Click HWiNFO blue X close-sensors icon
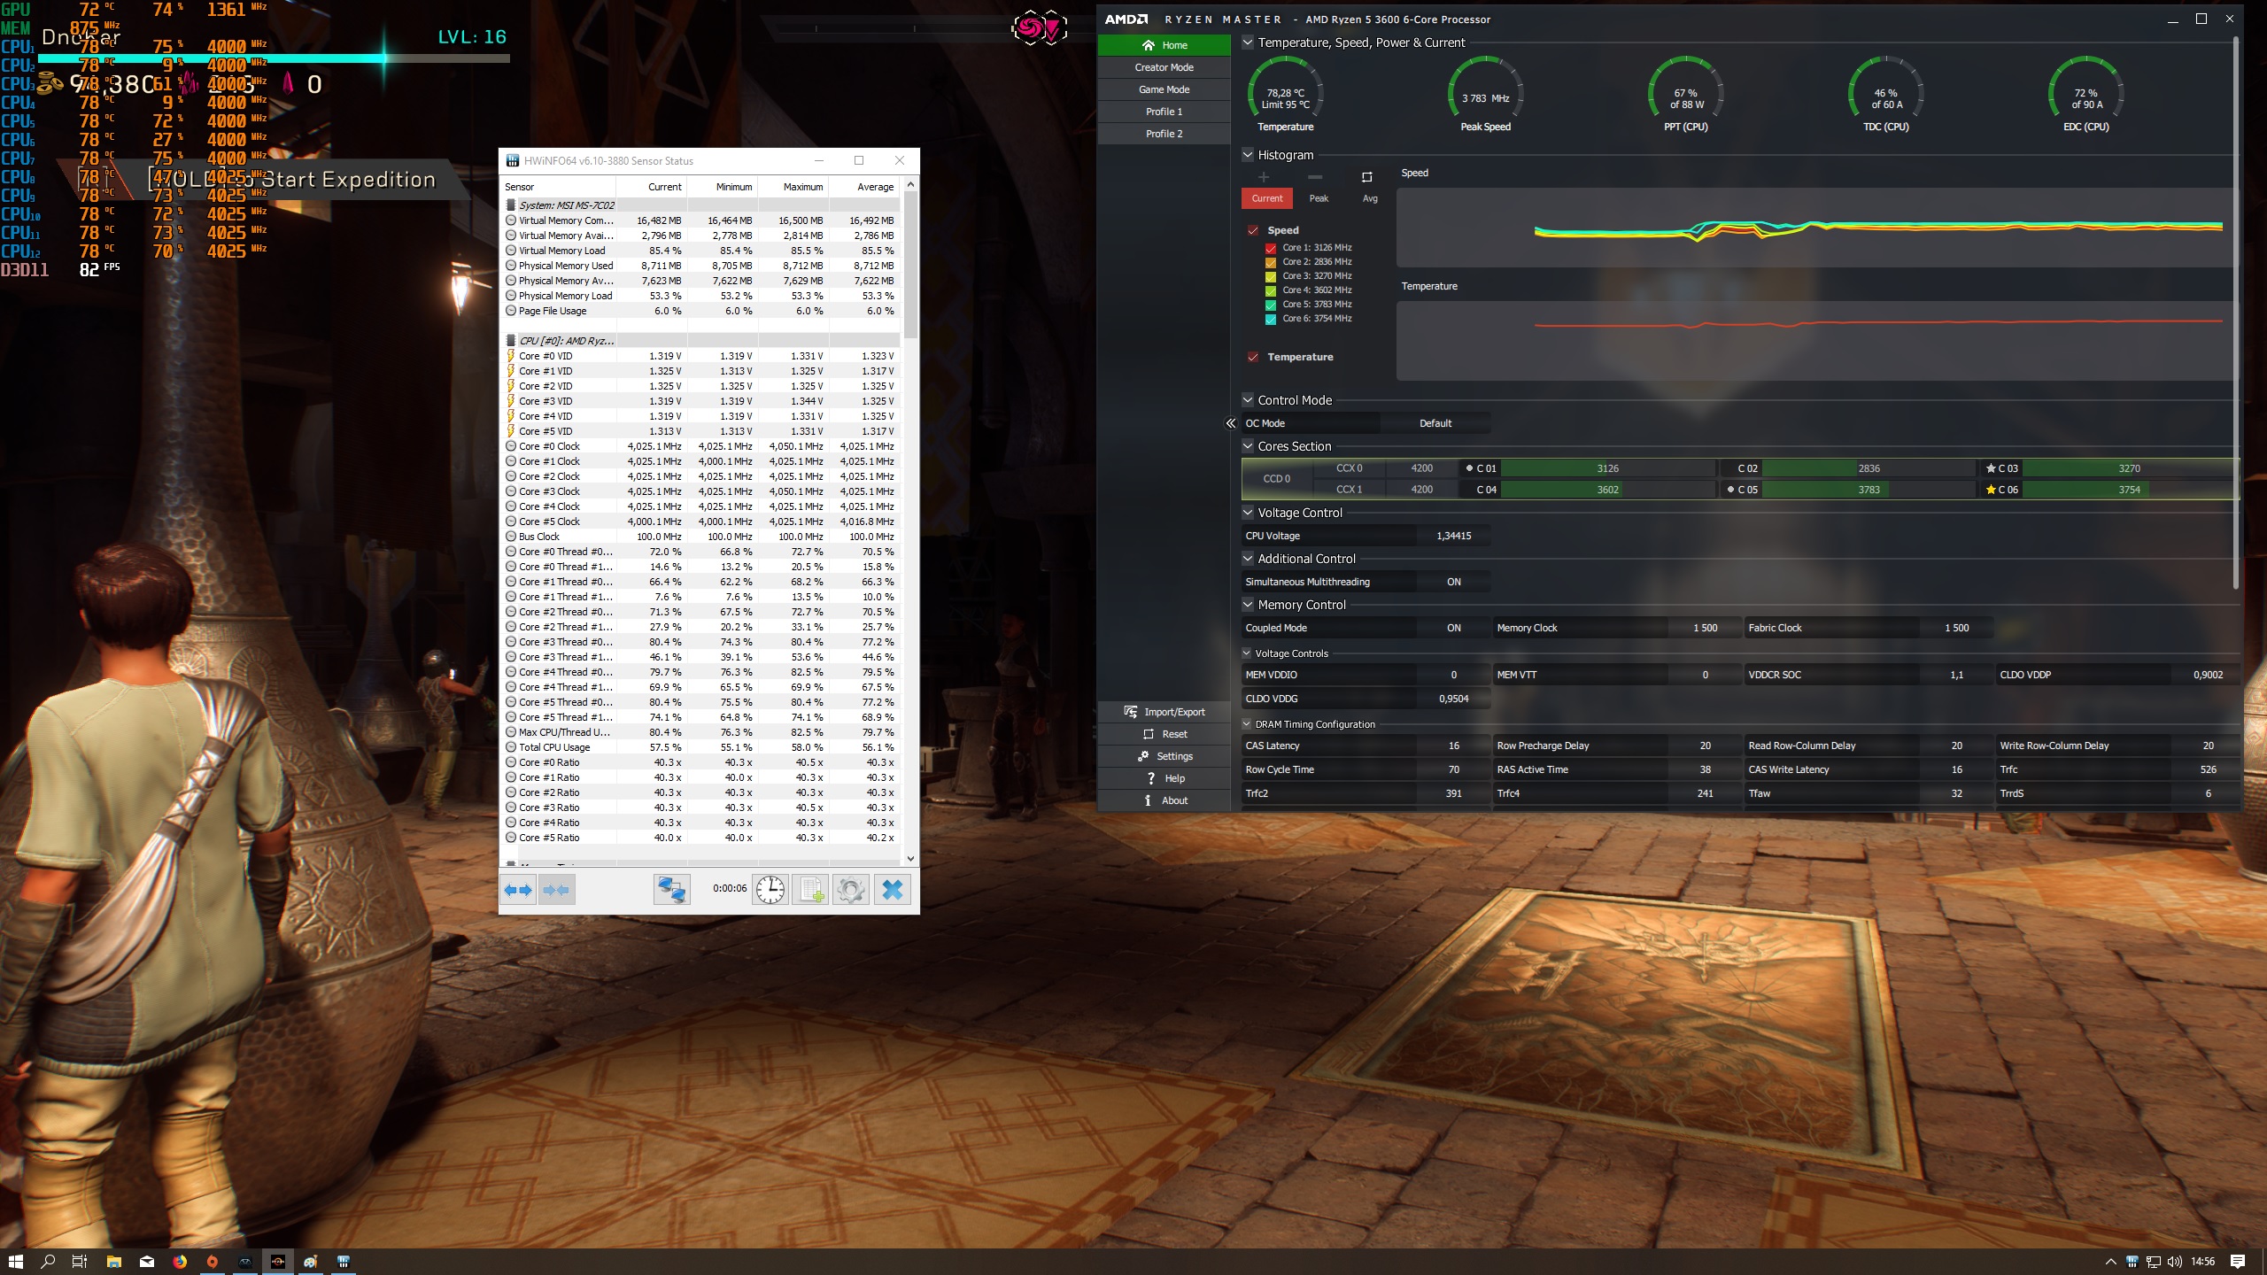 coord(893,890)
